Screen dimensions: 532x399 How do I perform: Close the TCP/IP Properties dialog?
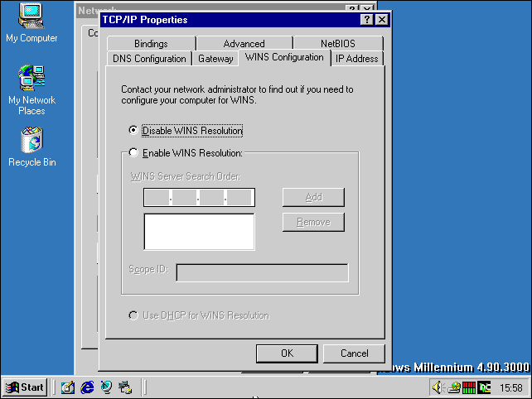[382, 20]
